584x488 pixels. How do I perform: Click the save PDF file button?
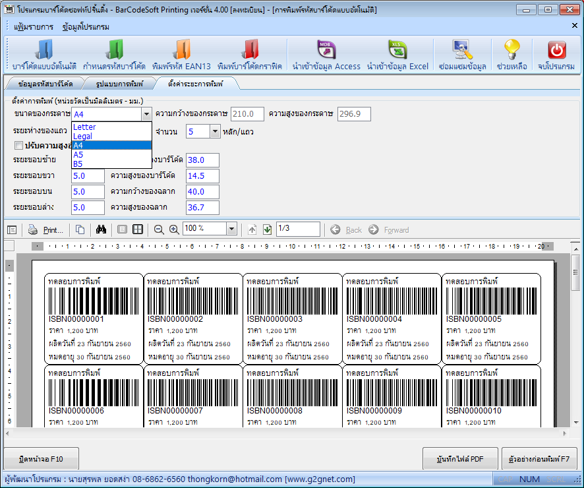460,459
